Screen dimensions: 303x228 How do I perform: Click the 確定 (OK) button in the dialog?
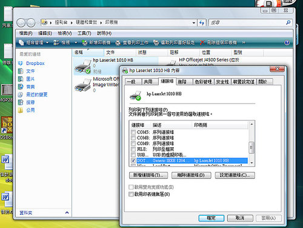211,218
